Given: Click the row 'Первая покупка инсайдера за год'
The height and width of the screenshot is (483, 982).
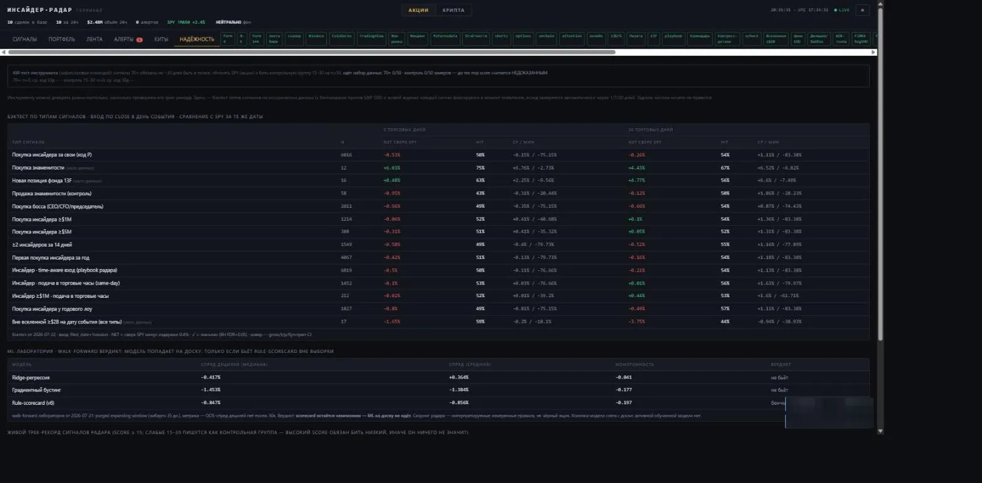Looking at the screenshot, I should point(438,257).
